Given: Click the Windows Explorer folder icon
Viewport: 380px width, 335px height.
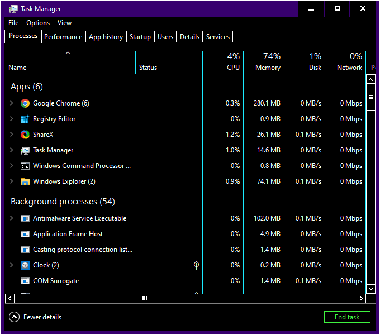Looking at the screenshot, I should tap(25, 181).
